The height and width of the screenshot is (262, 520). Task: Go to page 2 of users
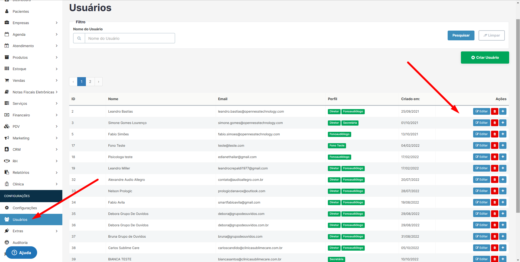(x=90, y=82)
